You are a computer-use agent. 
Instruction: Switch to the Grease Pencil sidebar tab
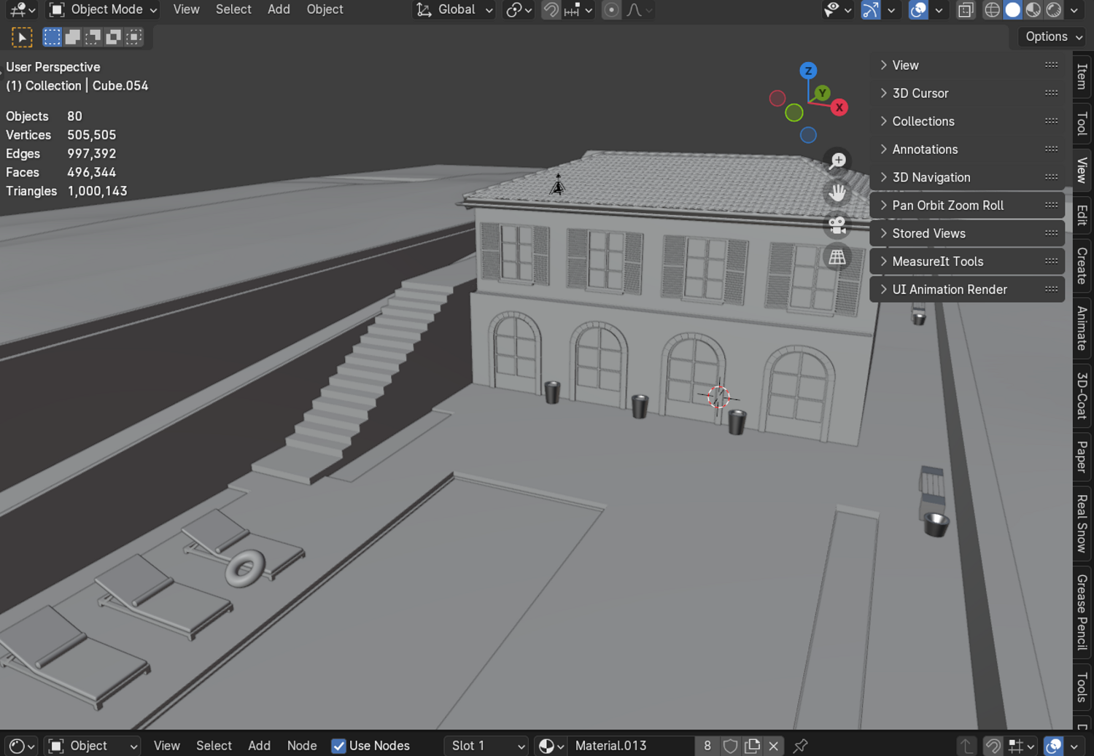1082,612
